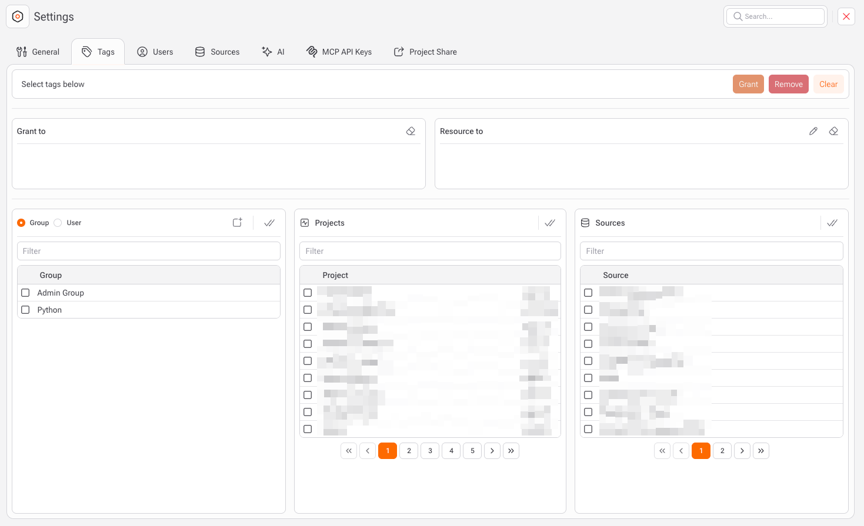This screenshot has width=864, height=526.
Task: Select the User radio button
Action: [x=58, y=223]
